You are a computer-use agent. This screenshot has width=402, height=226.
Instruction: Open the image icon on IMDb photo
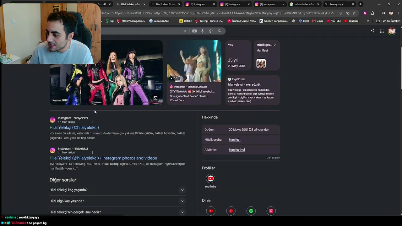155,98
